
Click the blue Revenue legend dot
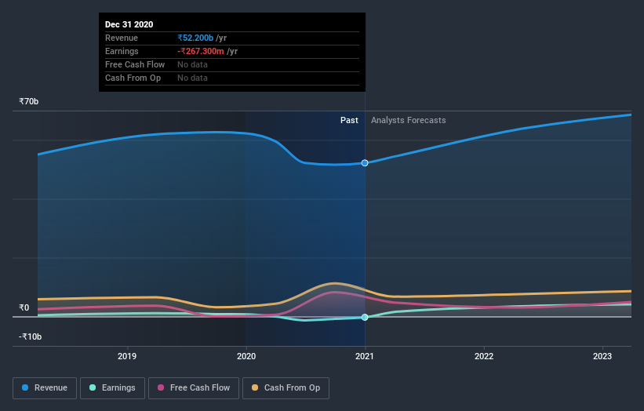[x=25, y=387]
